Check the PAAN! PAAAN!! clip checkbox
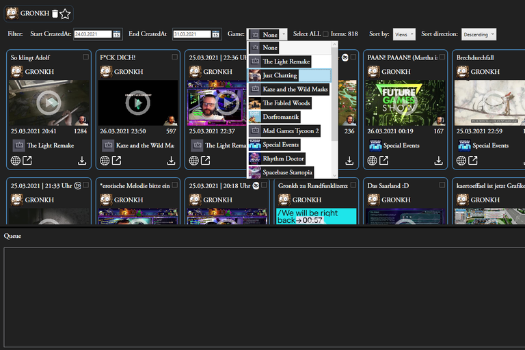Viewport: 525px width, 350px height. 442,57
